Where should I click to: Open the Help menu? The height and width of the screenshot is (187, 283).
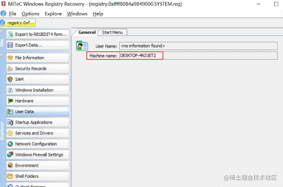click(98, 14)
